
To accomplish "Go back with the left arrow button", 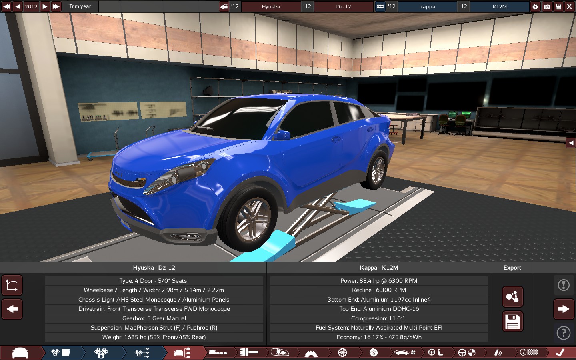I will (x=12, y=309).
